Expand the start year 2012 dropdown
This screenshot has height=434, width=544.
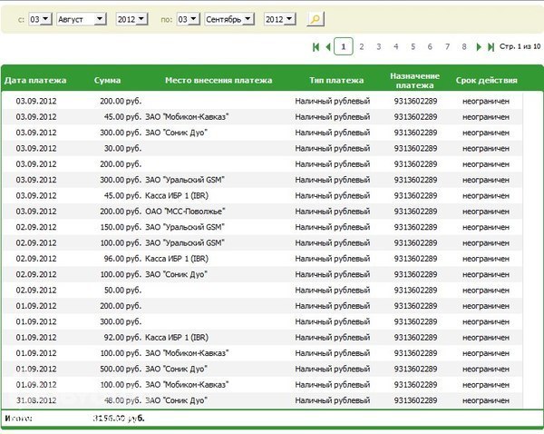[132, 19]
